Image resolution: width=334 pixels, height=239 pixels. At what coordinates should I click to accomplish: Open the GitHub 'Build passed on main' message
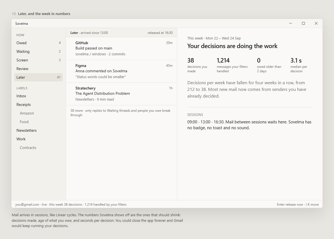click(121, 48)
